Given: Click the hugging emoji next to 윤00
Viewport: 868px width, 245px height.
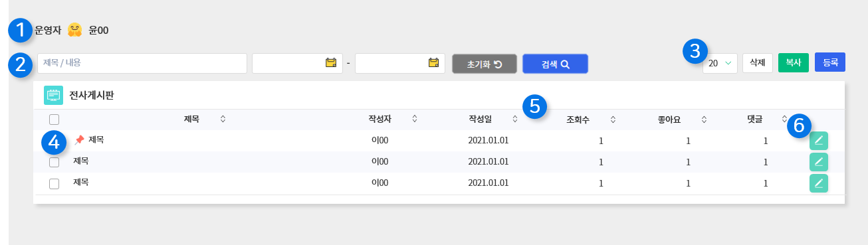Looking at the screenshot, I should point(75,30).
